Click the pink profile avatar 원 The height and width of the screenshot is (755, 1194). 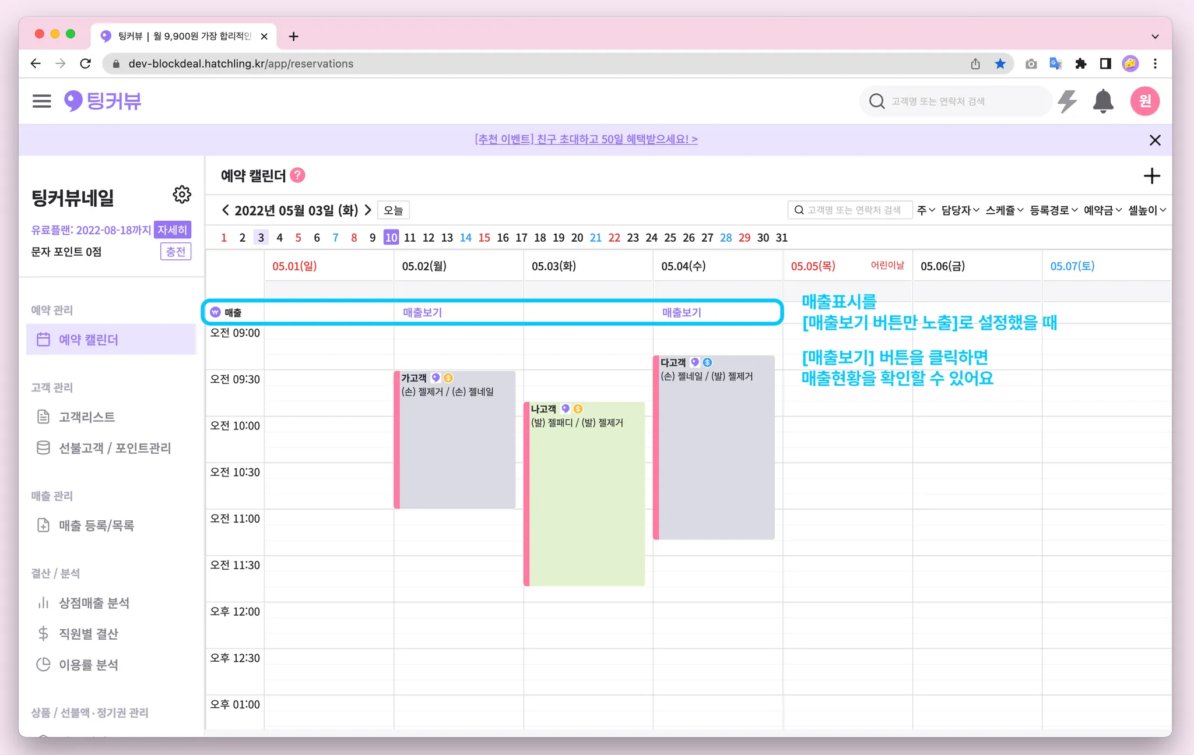[x=1144, y=101]
